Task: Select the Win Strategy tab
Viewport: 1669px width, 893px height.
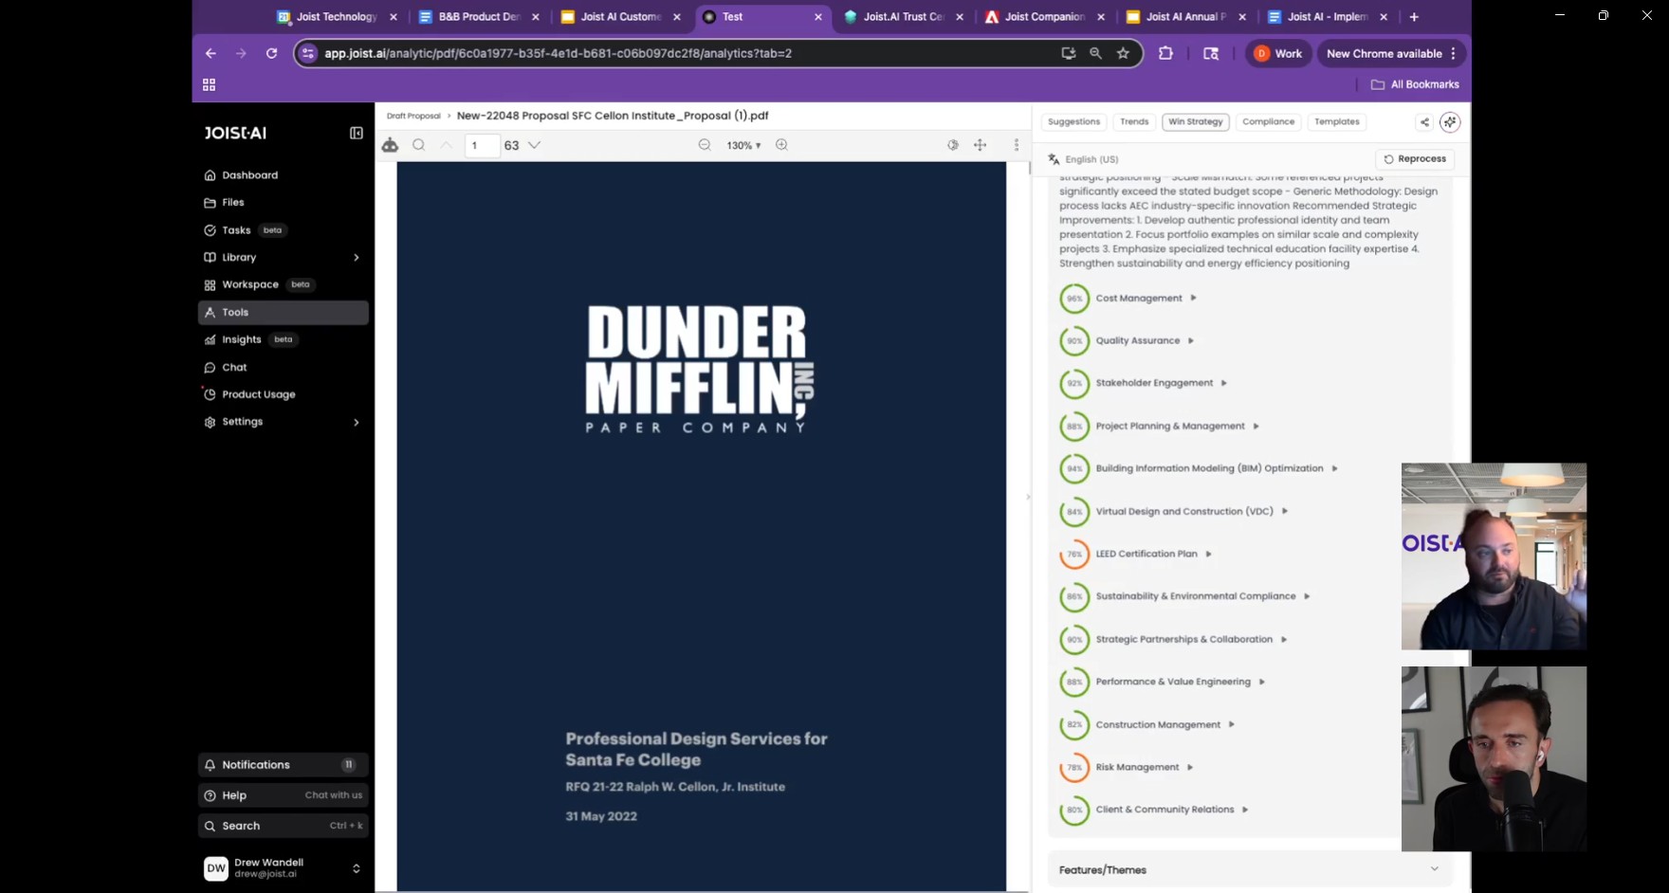Action: tap(1195, 122)
